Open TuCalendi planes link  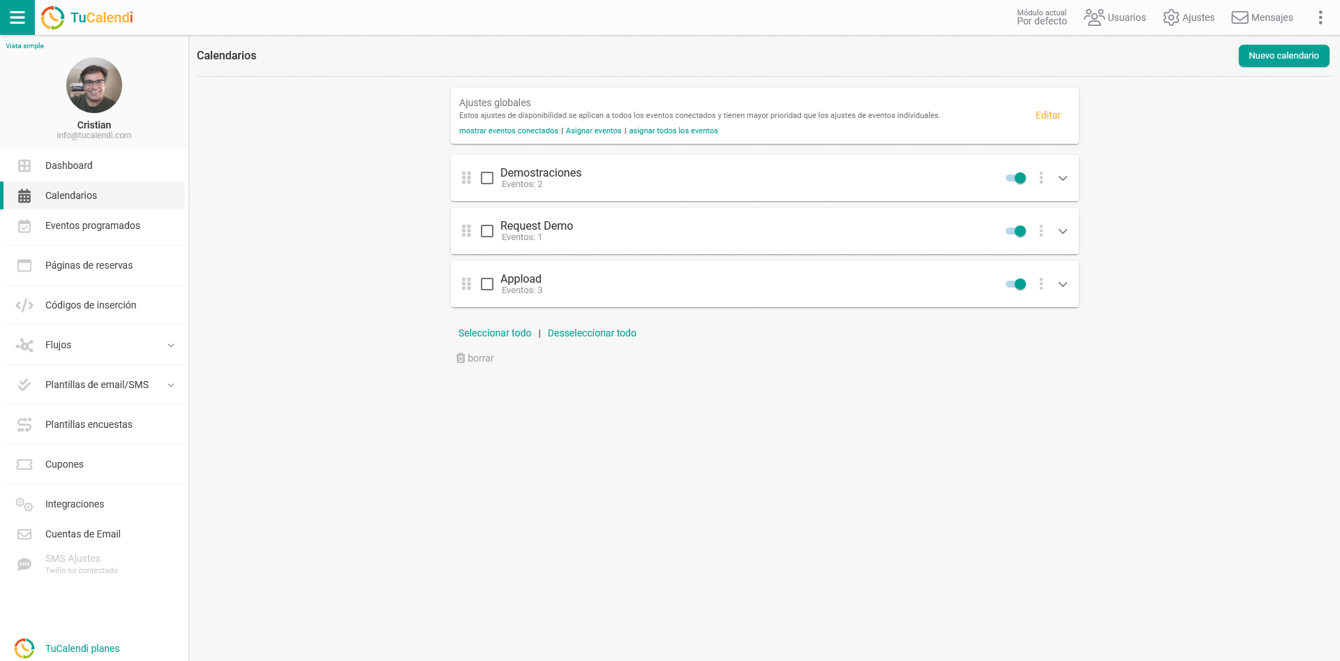(82, 648)
